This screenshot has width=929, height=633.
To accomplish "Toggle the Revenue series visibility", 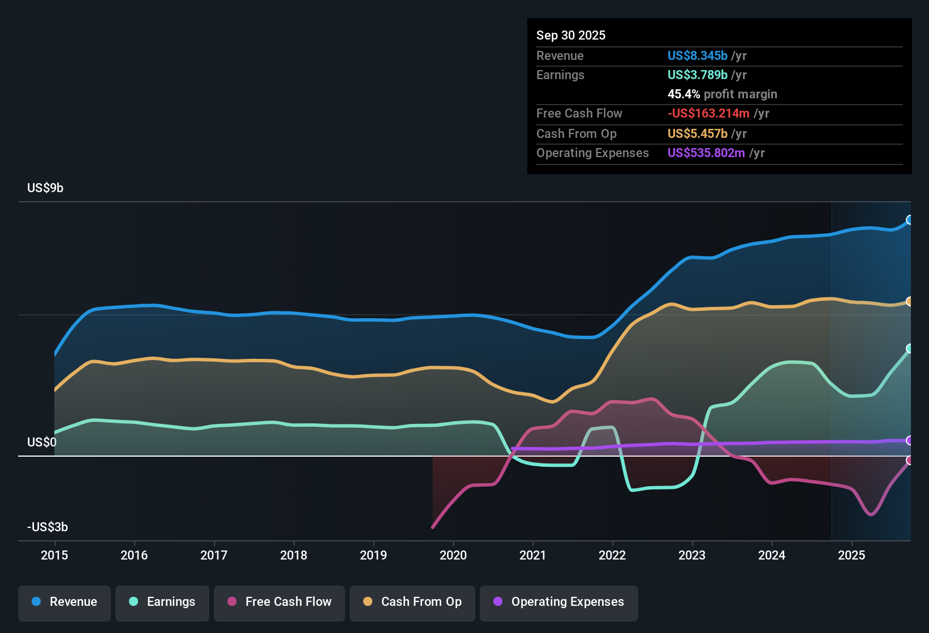I will (x=64, y=602).
